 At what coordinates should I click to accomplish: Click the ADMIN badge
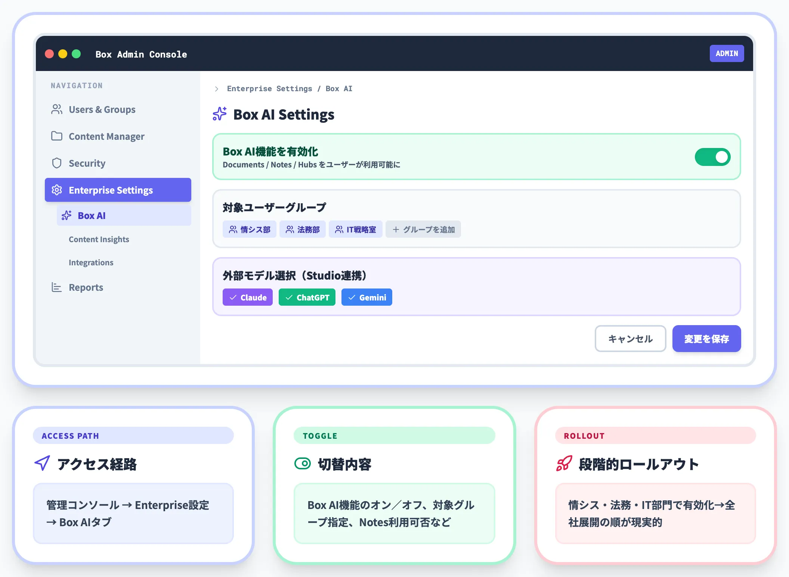coord(727,53)
